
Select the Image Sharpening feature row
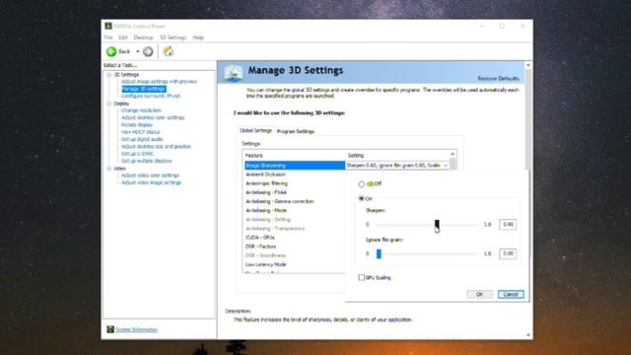[x=295, y=166]
